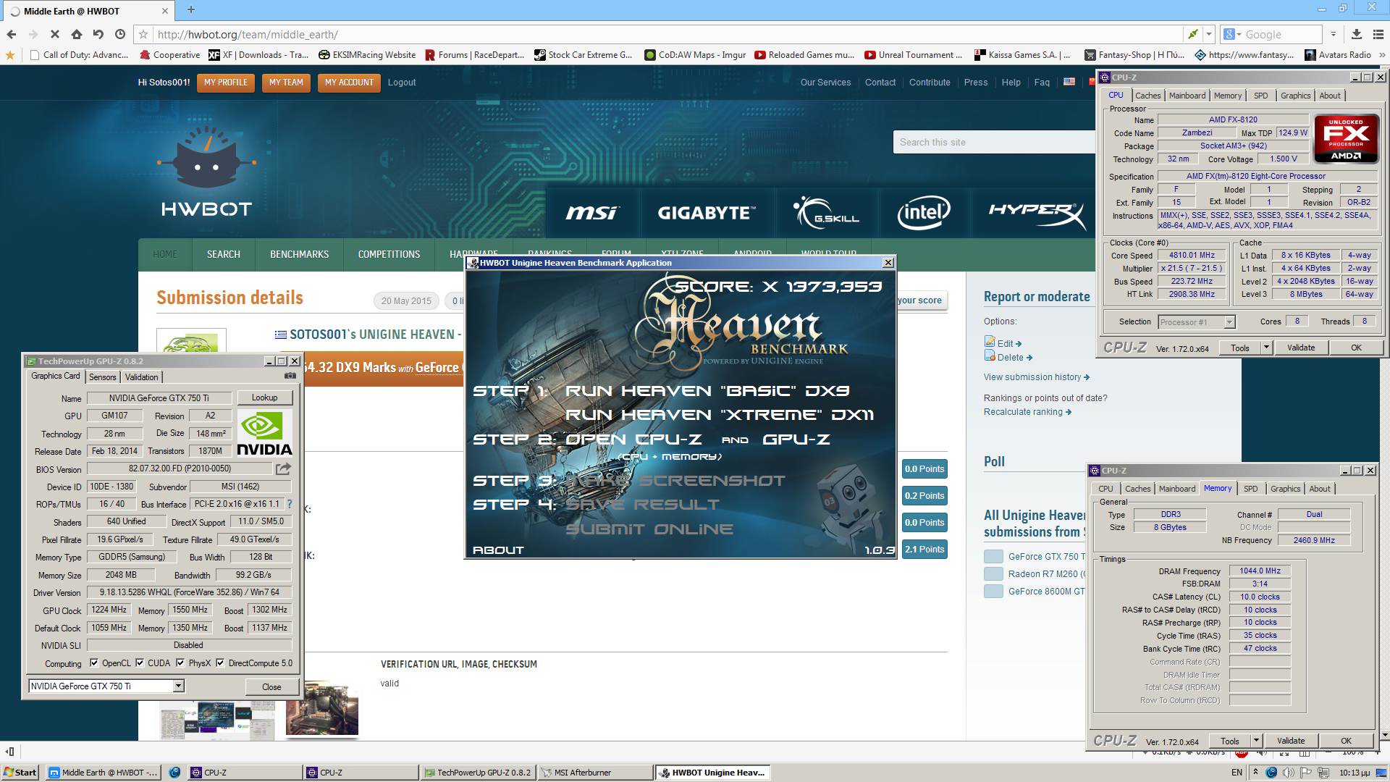
Task: Click the G.Skill sponsor logo
Action: click(826, 212)
